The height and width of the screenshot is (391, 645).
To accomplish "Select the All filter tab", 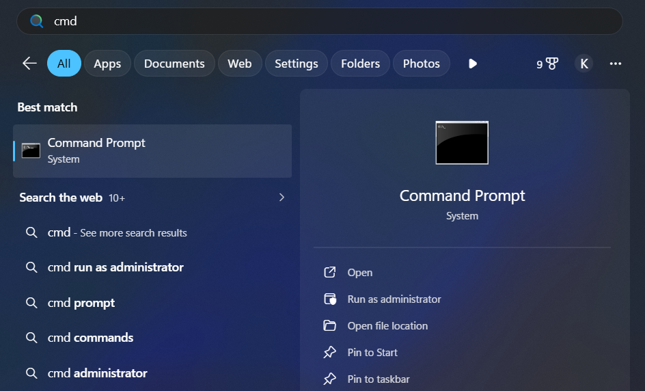I will [64, 64].
